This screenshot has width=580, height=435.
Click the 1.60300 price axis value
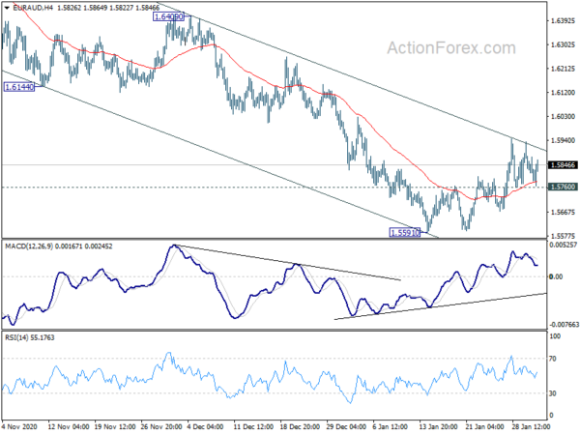[563, 117]
